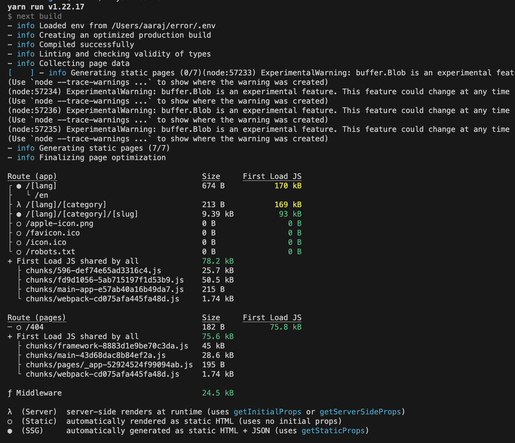Click the getInitialProps link

[268, 412]
